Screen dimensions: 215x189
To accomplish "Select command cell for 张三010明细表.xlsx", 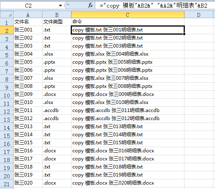I will tap(128, 102).
